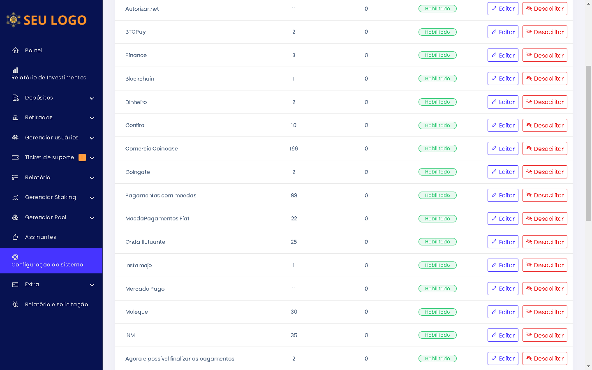This screenshot has width=592, height=370.
Task: Click the Assinantes thumbs-up icon
Action: pyautogui.click(x=15, y=237)
